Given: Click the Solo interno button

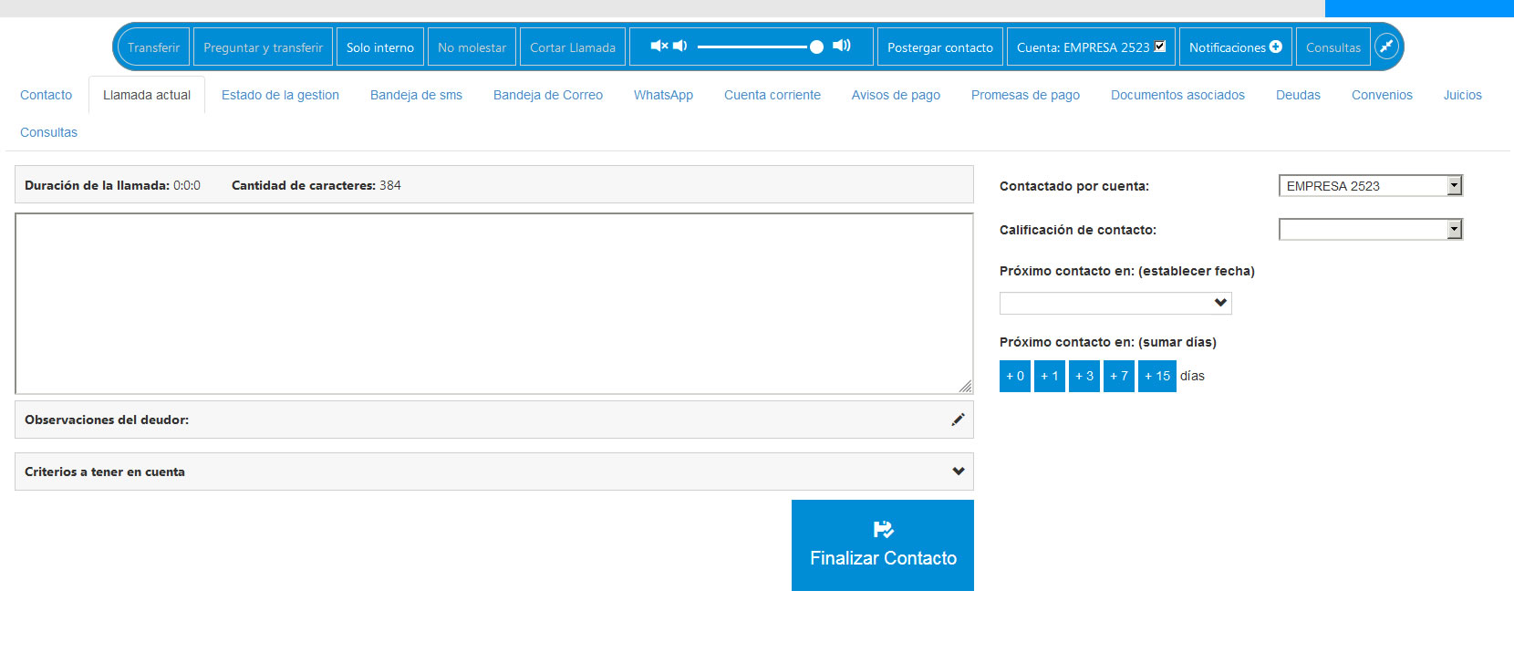Looking at the screenshot, I should (x=380, y=47).
